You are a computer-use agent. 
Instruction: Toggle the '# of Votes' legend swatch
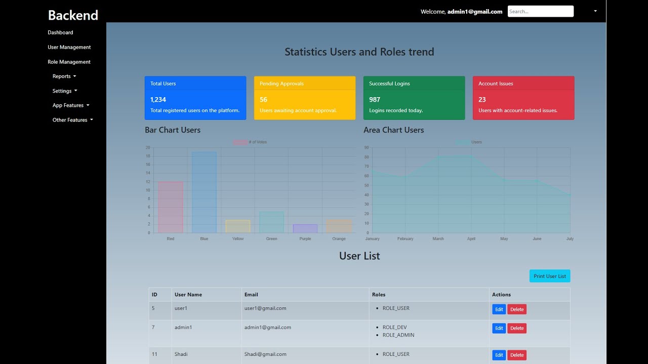tap(240, 142)
